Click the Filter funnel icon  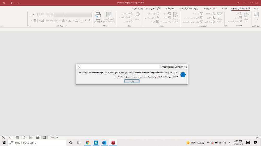coord(220,15)
